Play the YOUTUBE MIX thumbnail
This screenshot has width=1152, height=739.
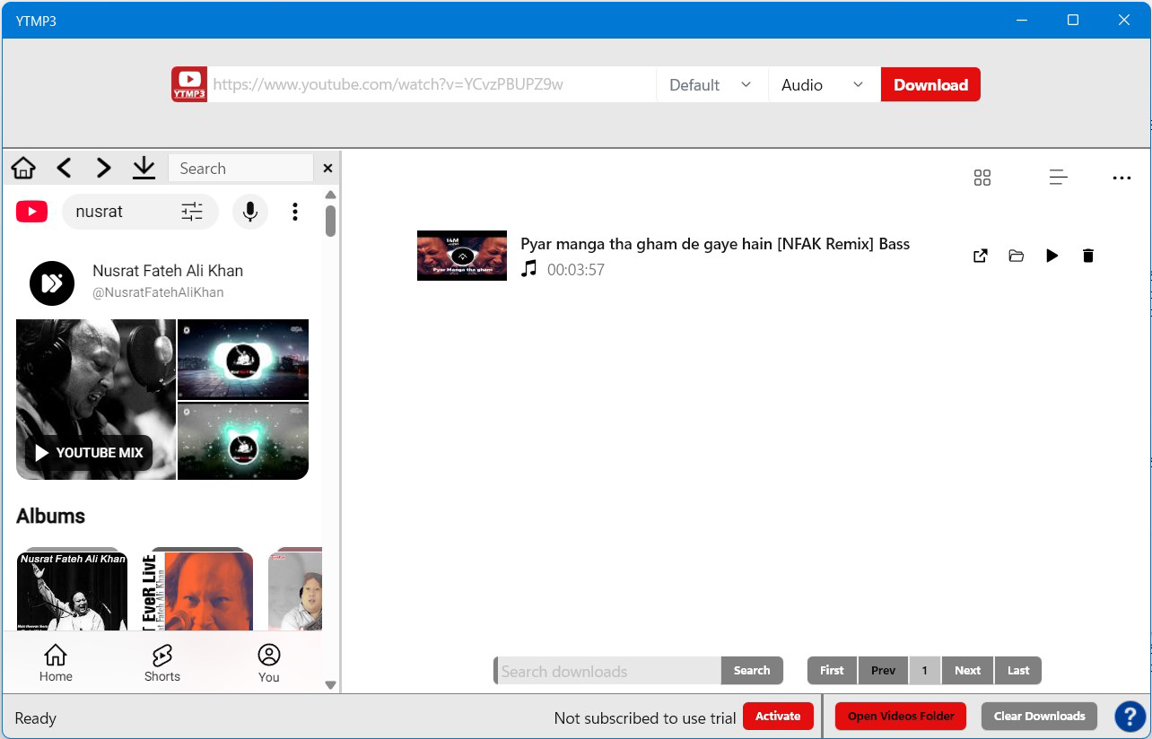96,399
